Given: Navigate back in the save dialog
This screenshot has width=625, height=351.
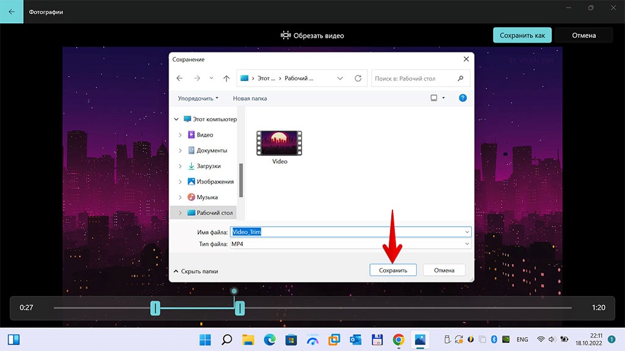Looking at the screenshot, I should click(x=179, y=79).
